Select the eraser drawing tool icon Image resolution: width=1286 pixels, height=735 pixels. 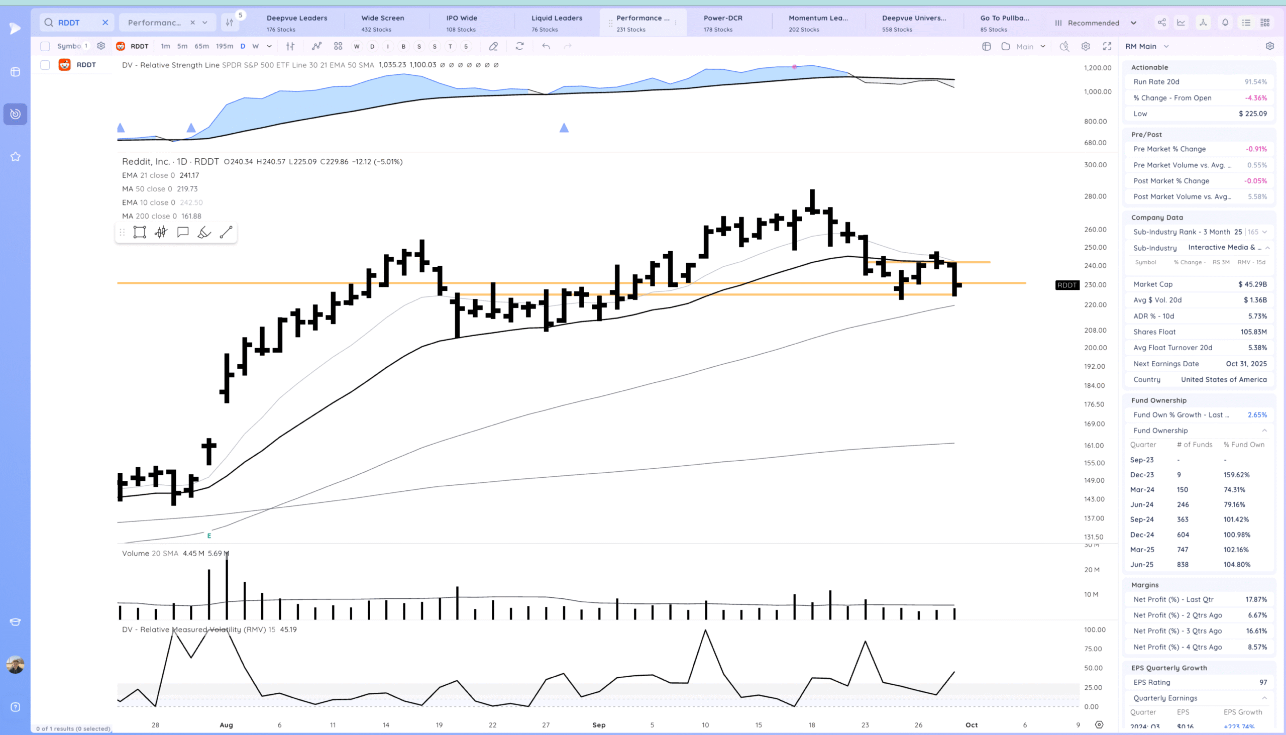pyautogui.click(x=493, y=46)
